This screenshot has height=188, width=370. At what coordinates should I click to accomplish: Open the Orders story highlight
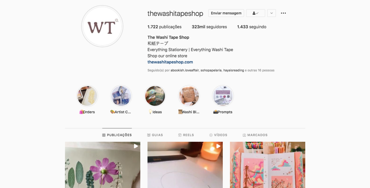87,96
